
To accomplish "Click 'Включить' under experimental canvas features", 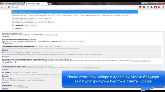I will coord(5,50).
